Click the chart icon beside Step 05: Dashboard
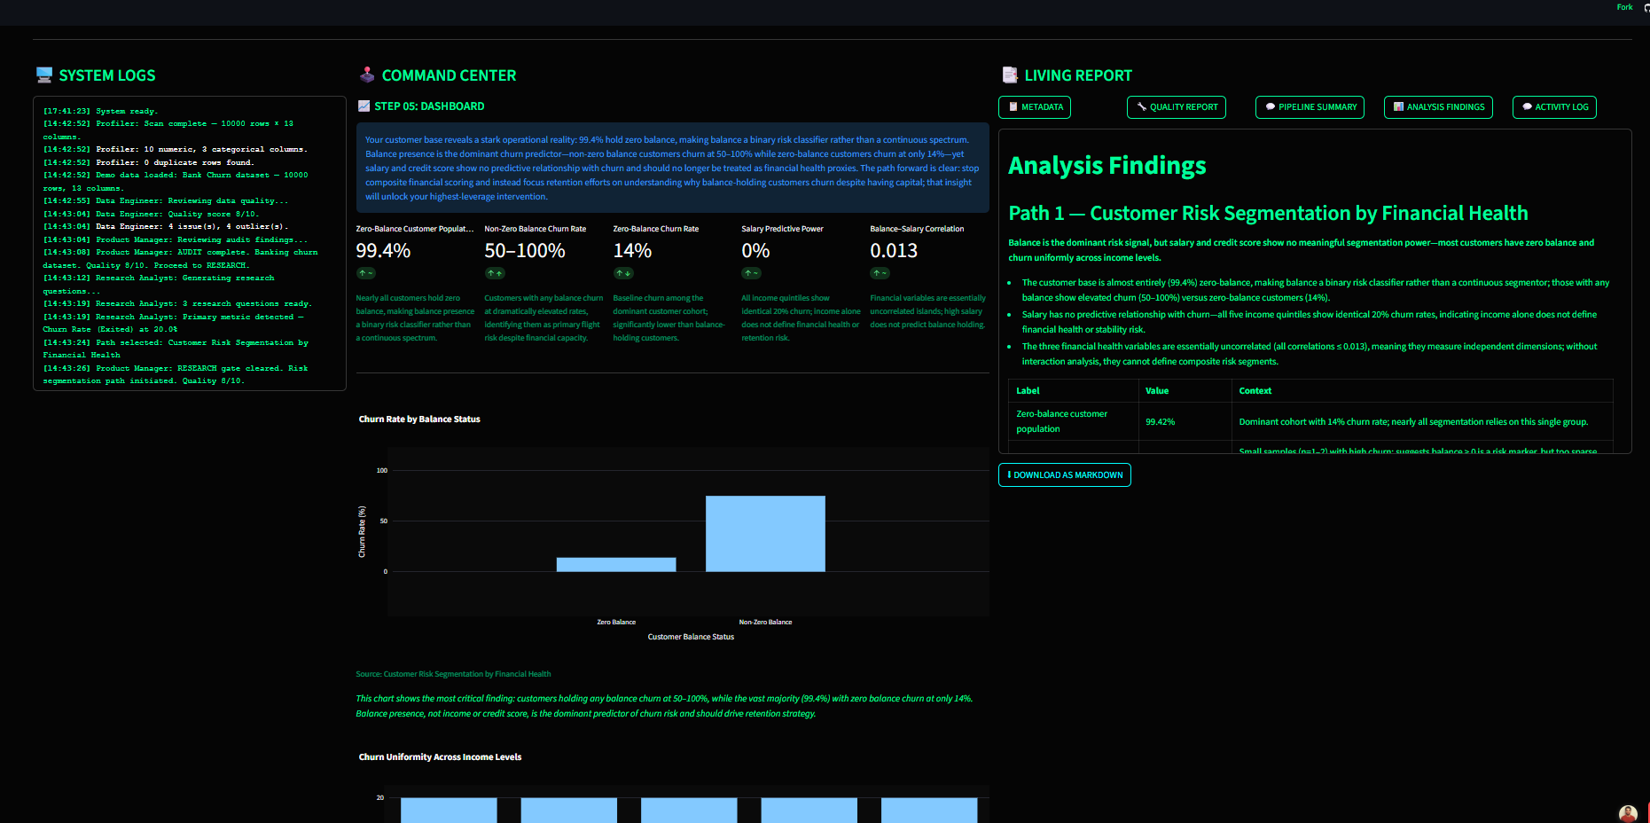Viewport: 1650px width, 823px height. click(x=364, y=106)
